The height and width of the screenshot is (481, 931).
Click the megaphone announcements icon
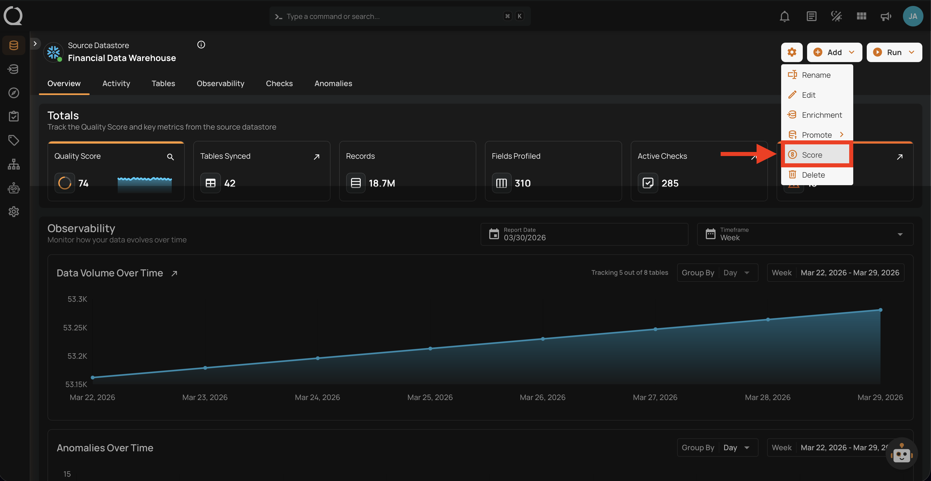tap(885, 16)
